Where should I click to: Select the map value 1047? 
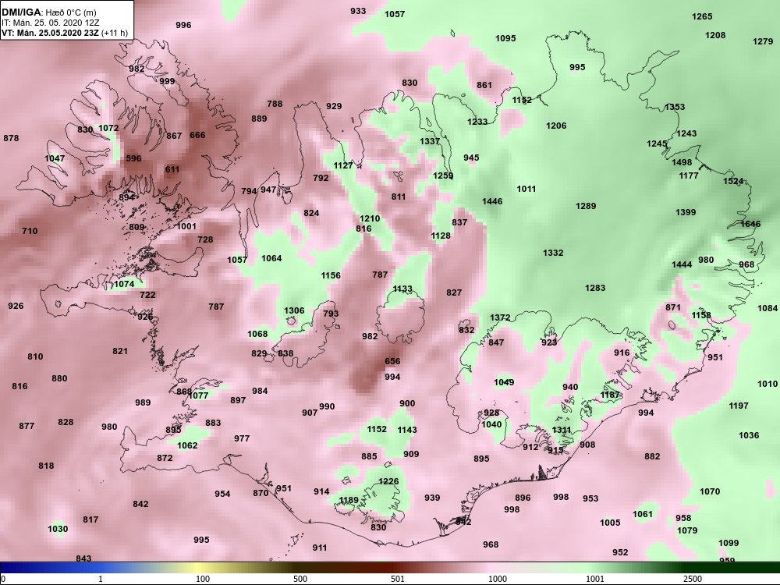click(55, 158)
